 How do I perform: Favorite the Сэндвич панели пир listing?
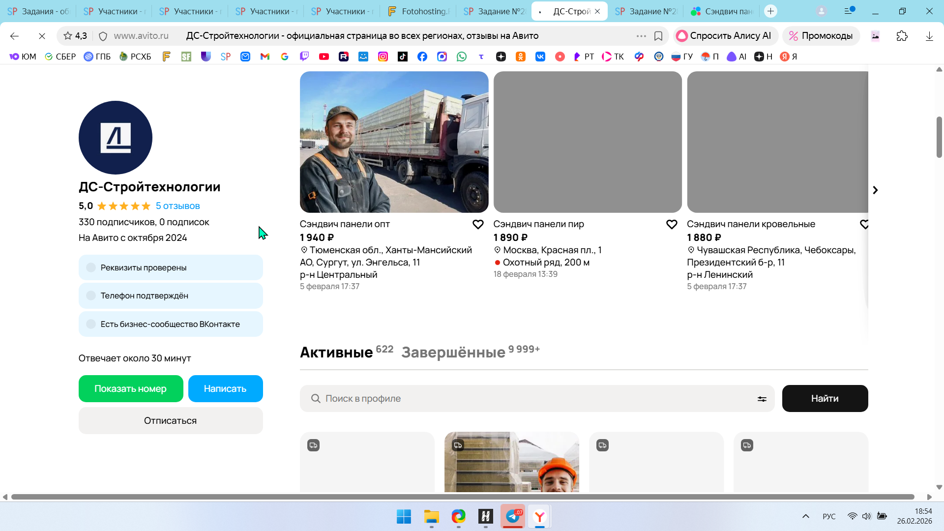point(672,224)
